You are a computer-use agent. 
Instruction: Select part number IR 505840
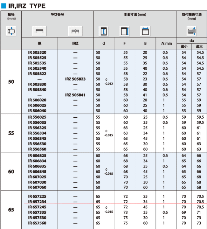[x=37, y=90]
